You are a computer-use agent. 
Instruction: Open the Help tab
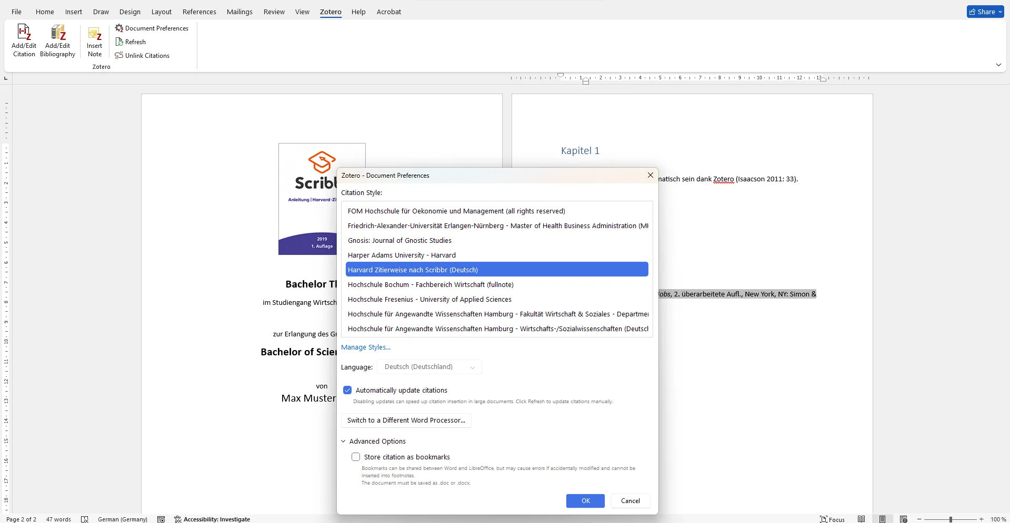tap(358, 12)
